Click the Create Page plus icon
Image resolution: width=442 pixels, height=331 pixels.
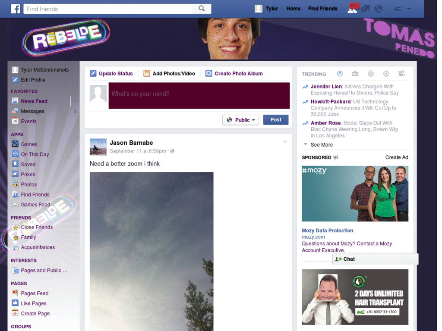15,313
